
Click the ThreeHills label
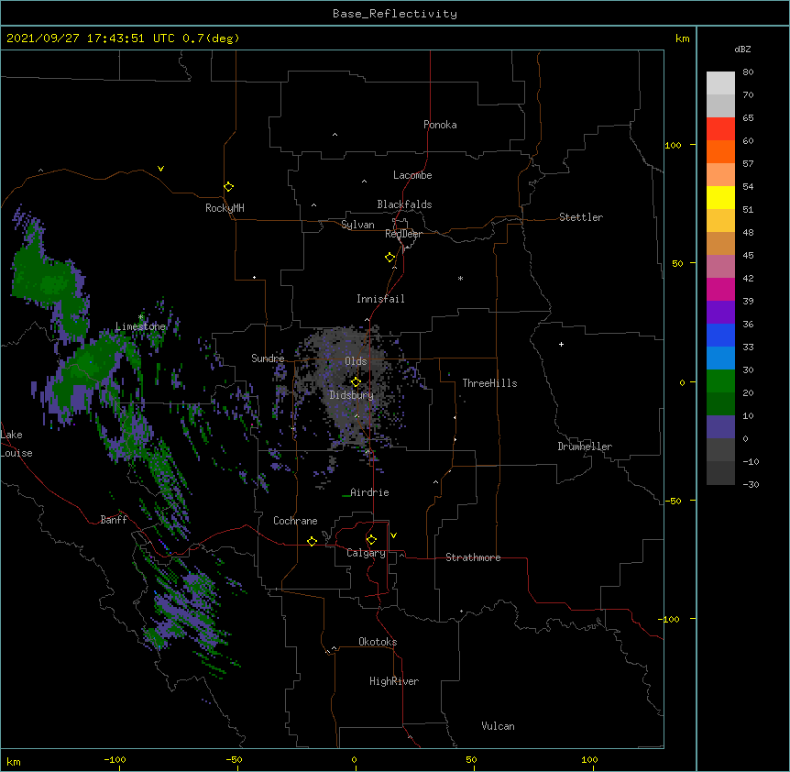(489, 383)
